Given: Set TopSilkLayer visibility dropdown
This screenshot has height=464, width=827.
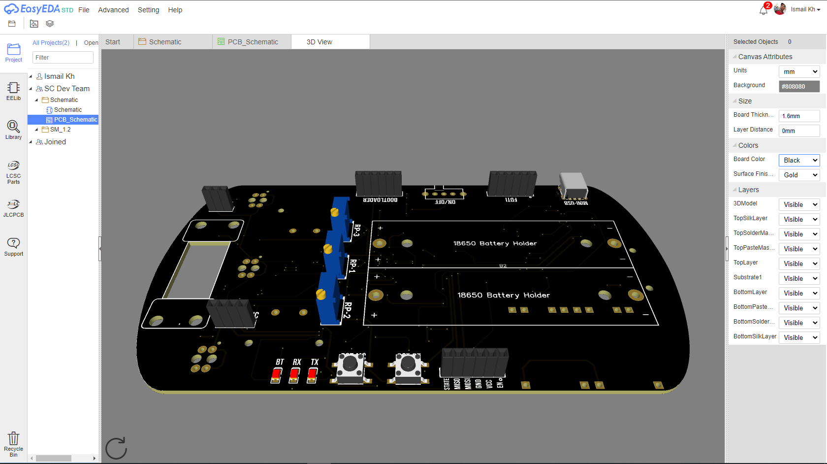Looking at the screenshot, I should tap(799, 219).
